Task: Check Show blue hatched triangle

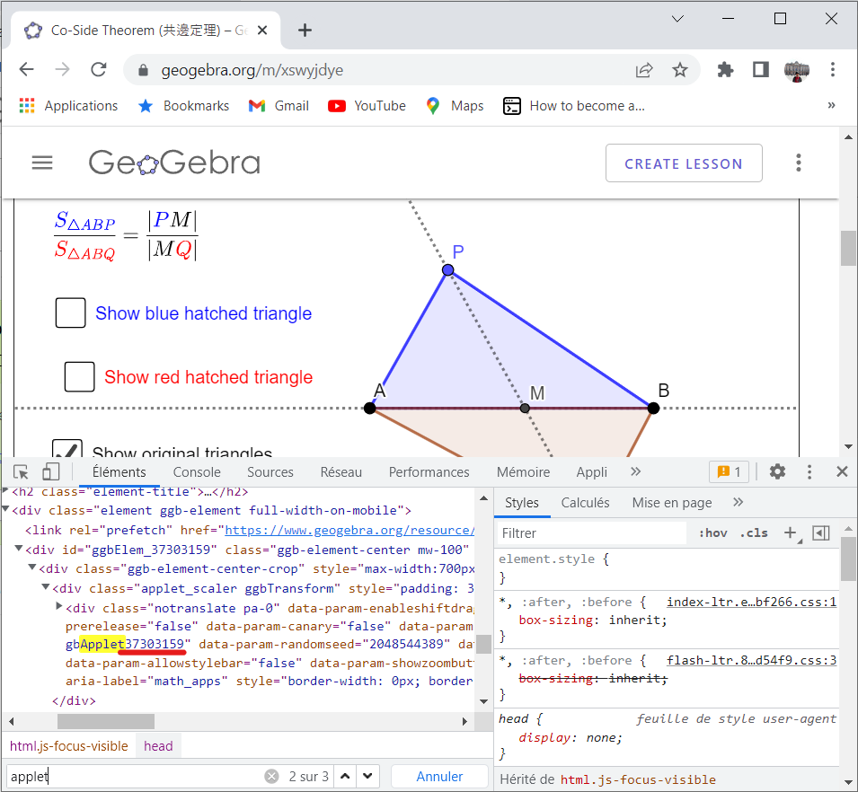Action: point(71,313)
